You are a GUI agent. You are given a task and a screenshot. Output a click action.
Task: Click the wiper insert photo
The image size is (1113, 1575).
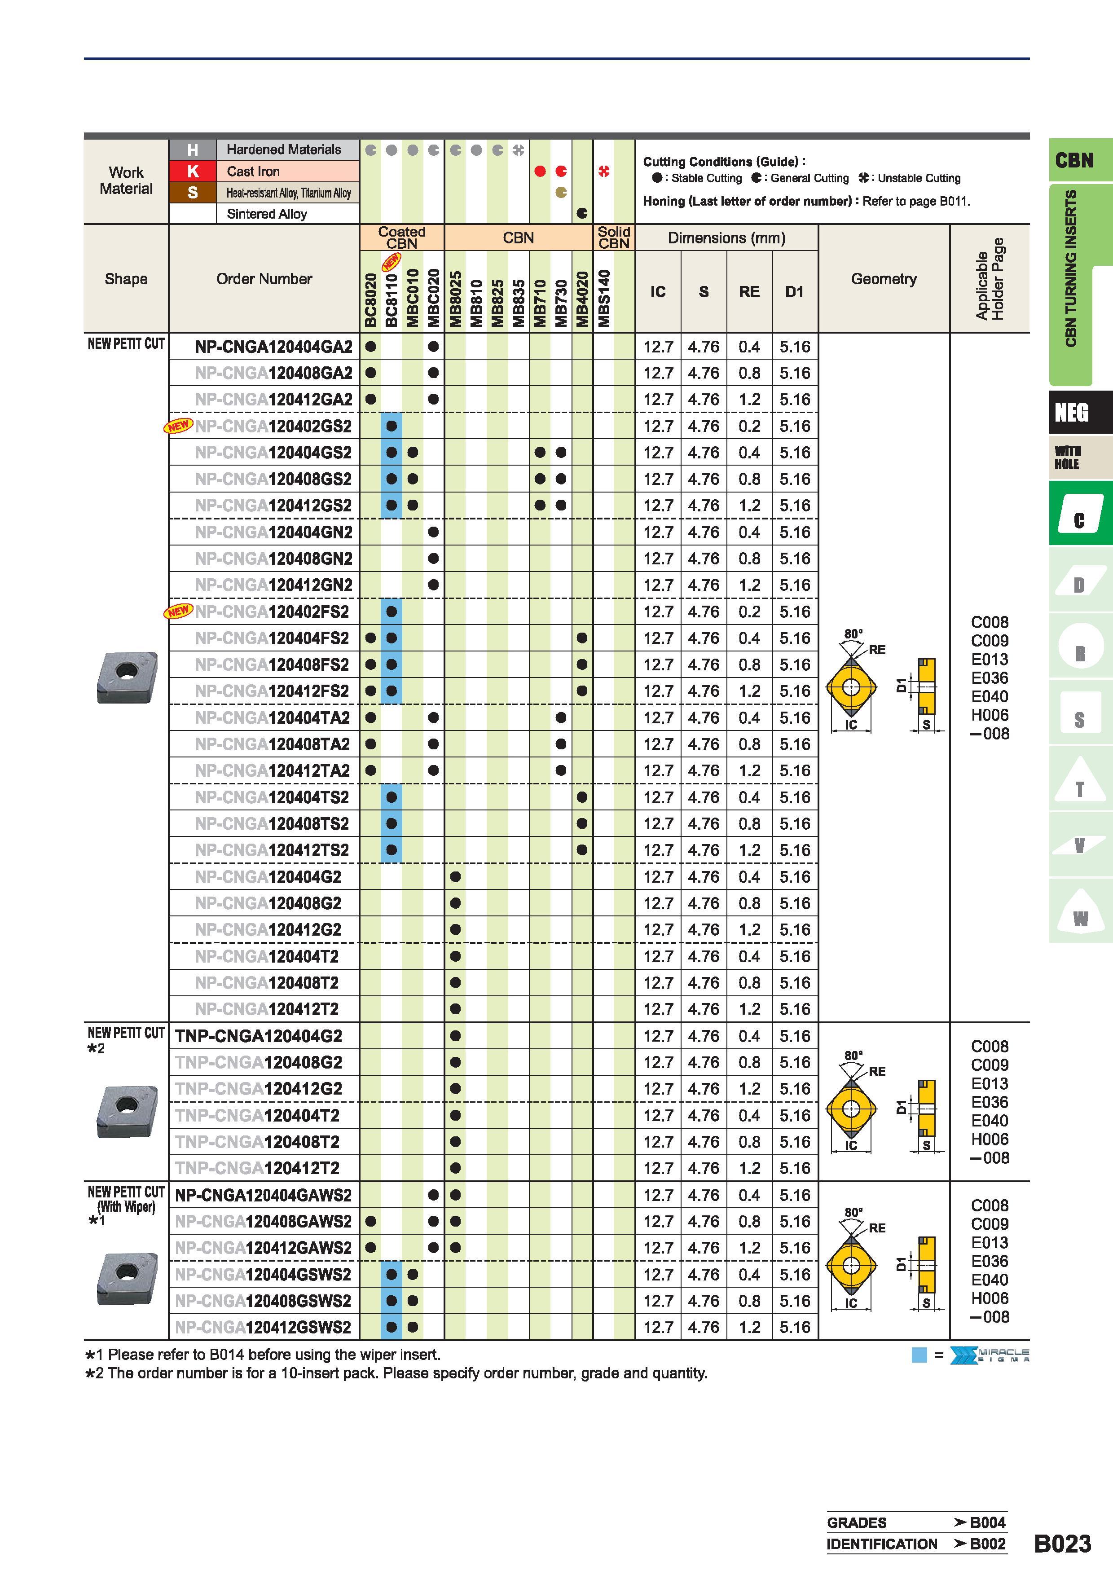(127, 1279)
